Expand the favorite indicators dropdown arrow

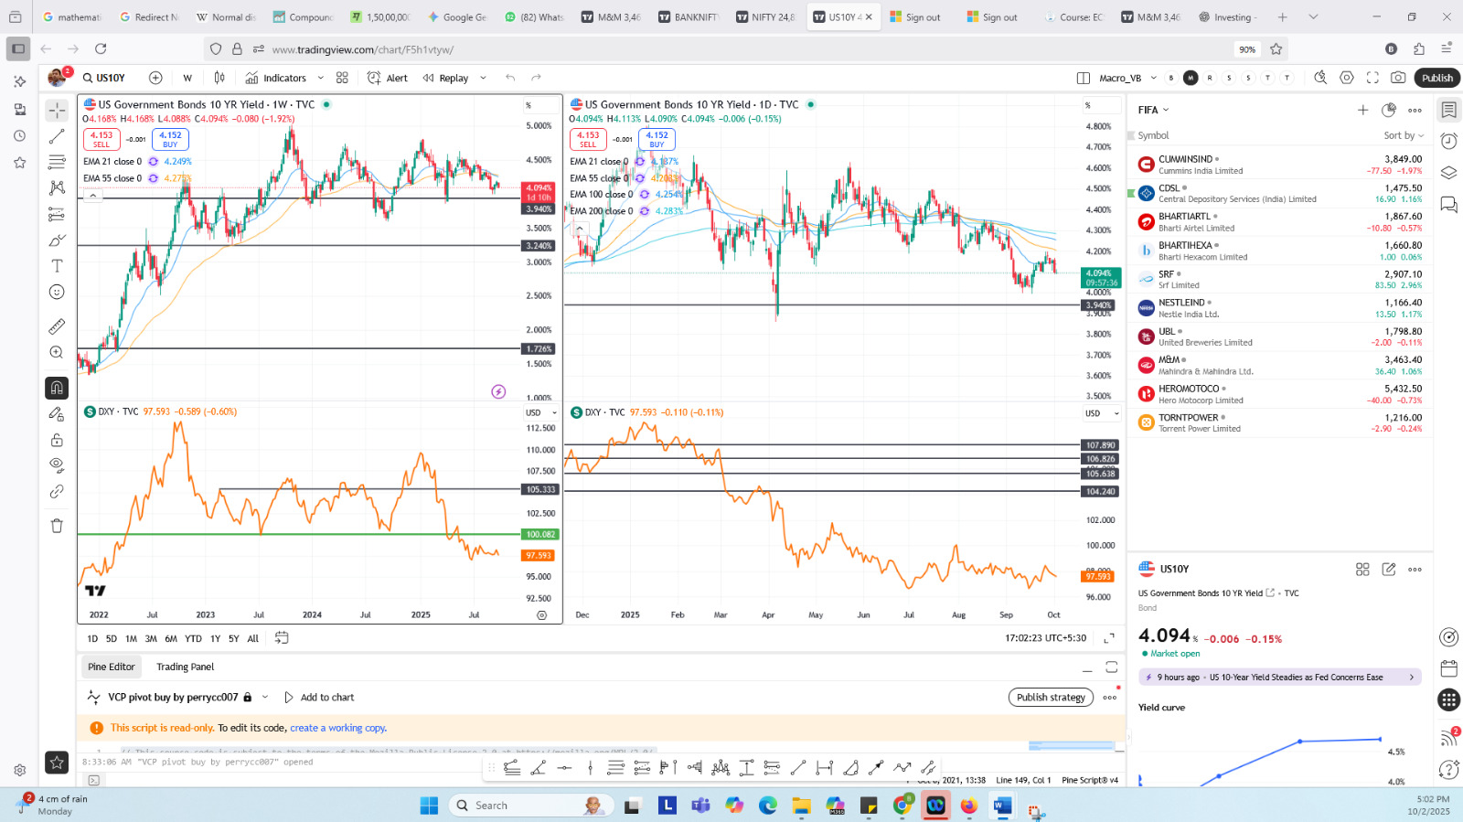[320, 78]
